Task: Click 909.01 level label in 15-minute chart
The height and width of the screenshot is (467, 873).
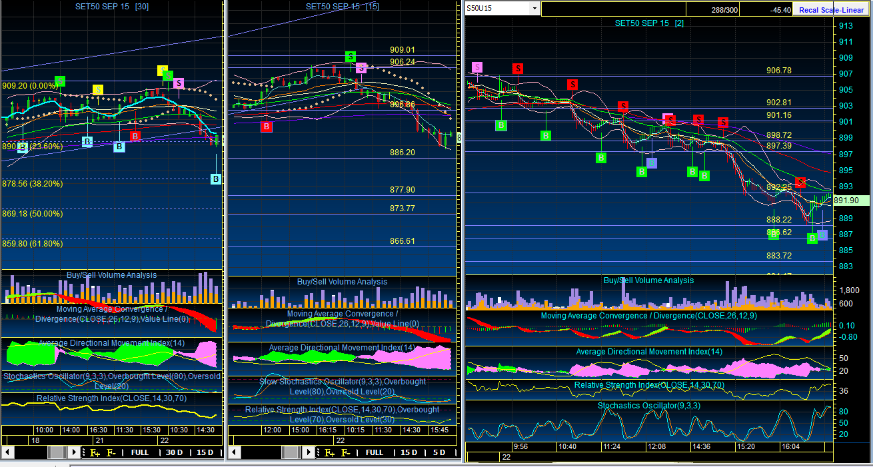Action: 403,50
